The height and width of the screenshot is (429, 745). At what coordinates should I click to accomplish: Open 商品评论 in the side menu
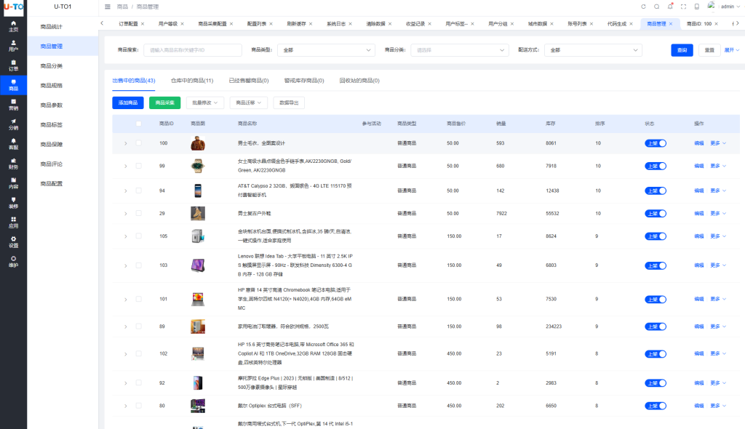52,164
